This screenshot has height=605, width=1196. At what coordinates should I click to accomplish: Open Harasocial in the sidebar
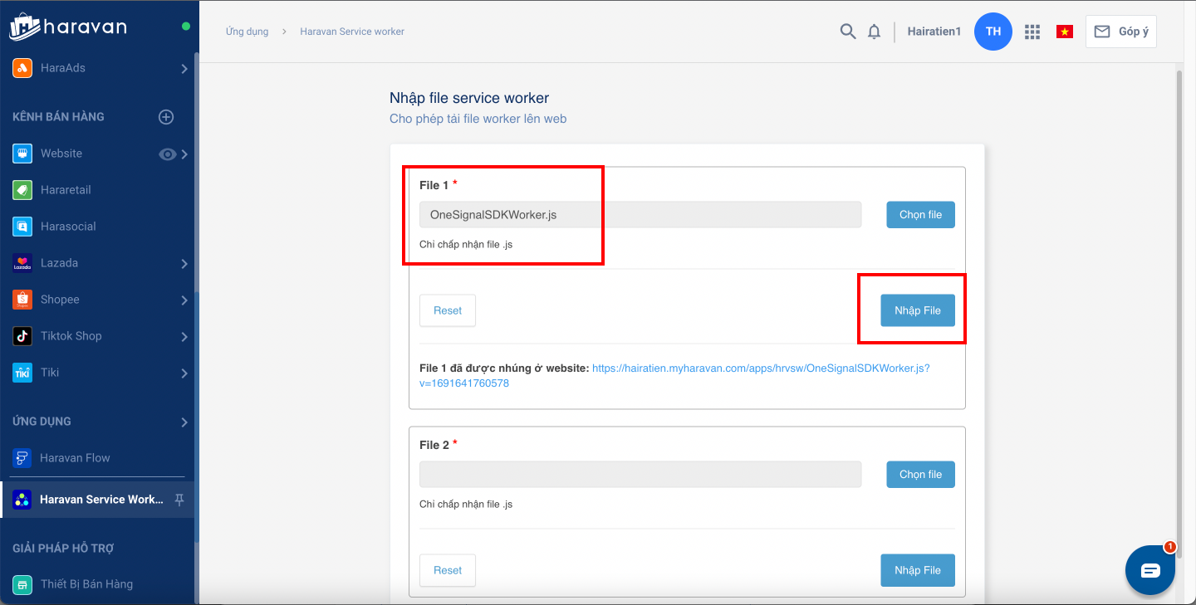pyautogui.click(x=68, y=227)
